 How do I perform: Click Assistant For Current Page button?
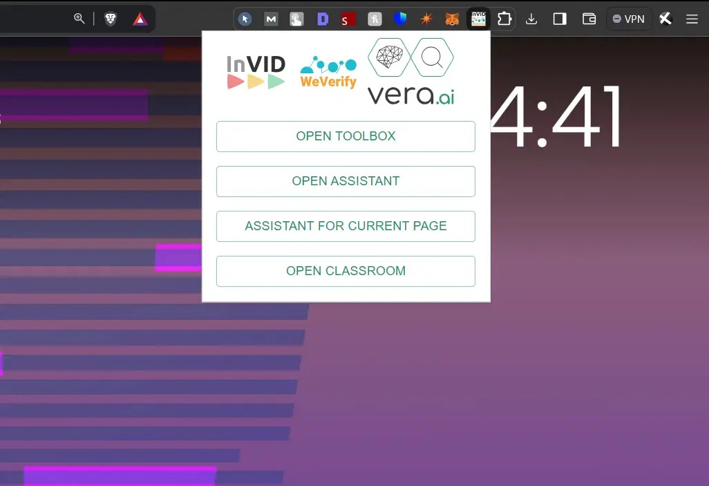point(346,226)
